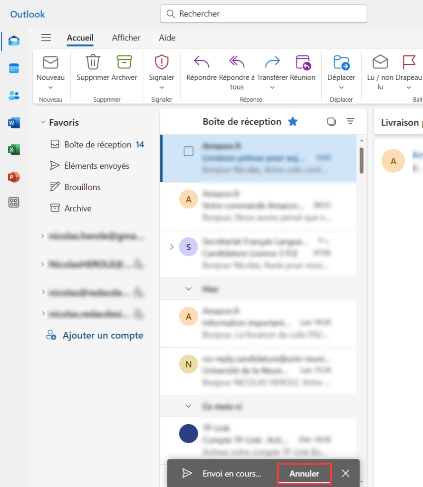Click the message list scrollbar thumb

pyautogui.click(x=361, y=160)
